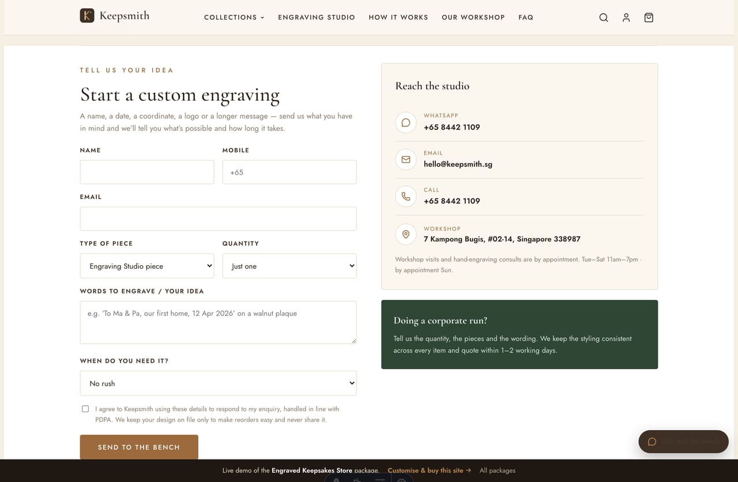Focus the Email input field

click(218, 219)
